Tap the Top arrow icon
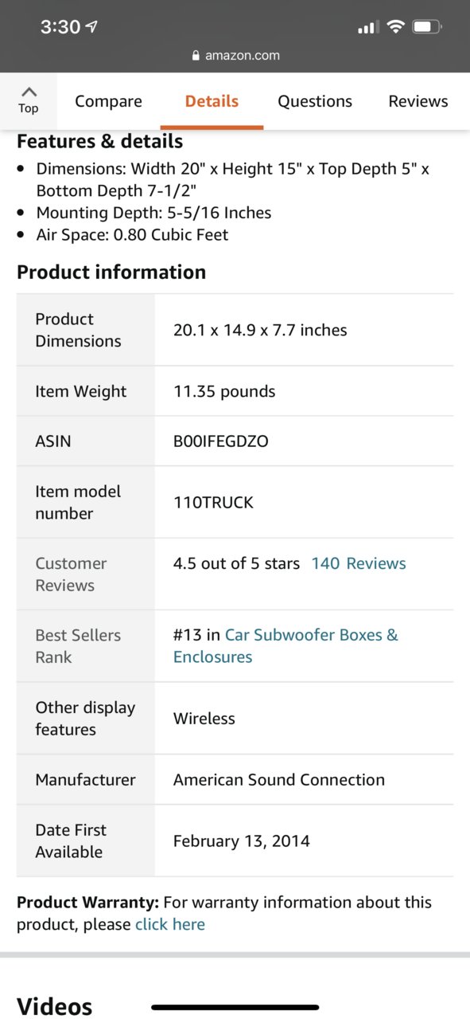The width and height of the screenshot is (470, 1019). [x=29, y=92]
